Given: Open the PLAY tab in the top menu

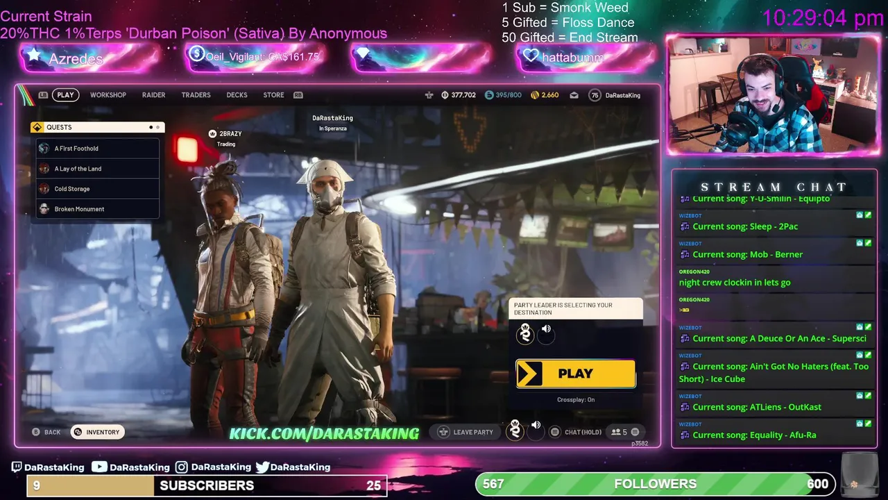Looking at the screenshot, I should point(65,95).
